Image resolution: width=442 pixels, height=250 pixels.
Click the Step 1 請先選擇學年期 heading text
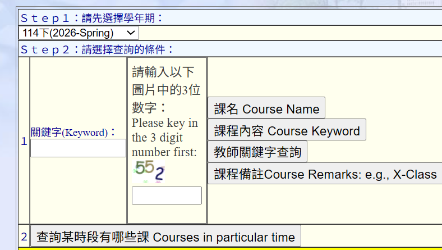click(x=92, y=18)
